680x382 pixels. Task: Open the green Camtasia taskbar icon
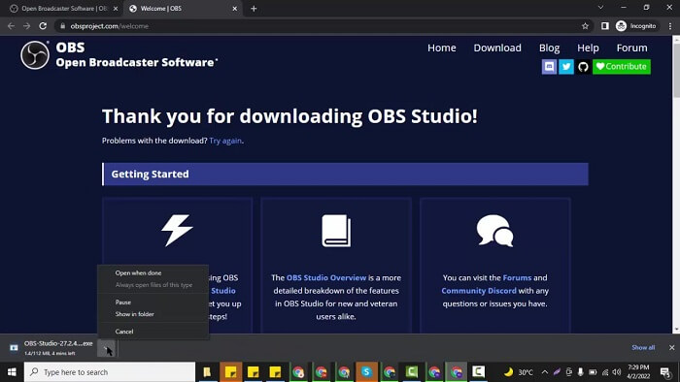[412, 372]
